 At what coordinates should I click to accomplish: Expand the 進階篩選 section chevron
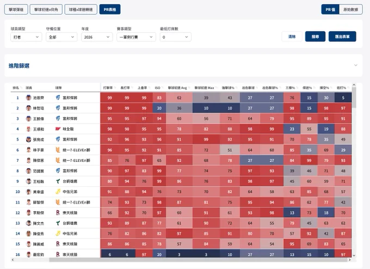tap(356, 65)
